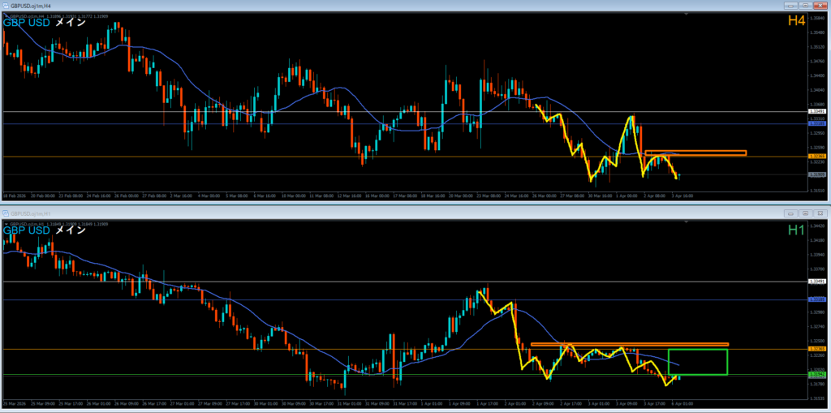Click the green current price label on H1
Image resolution: width=831 pixels, height=413 pixels.
pos(817,375)
